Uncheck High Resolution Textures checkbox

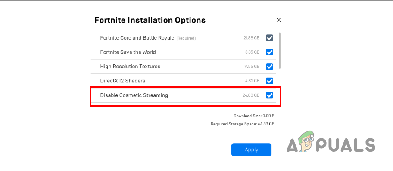(x=269, y=67)
